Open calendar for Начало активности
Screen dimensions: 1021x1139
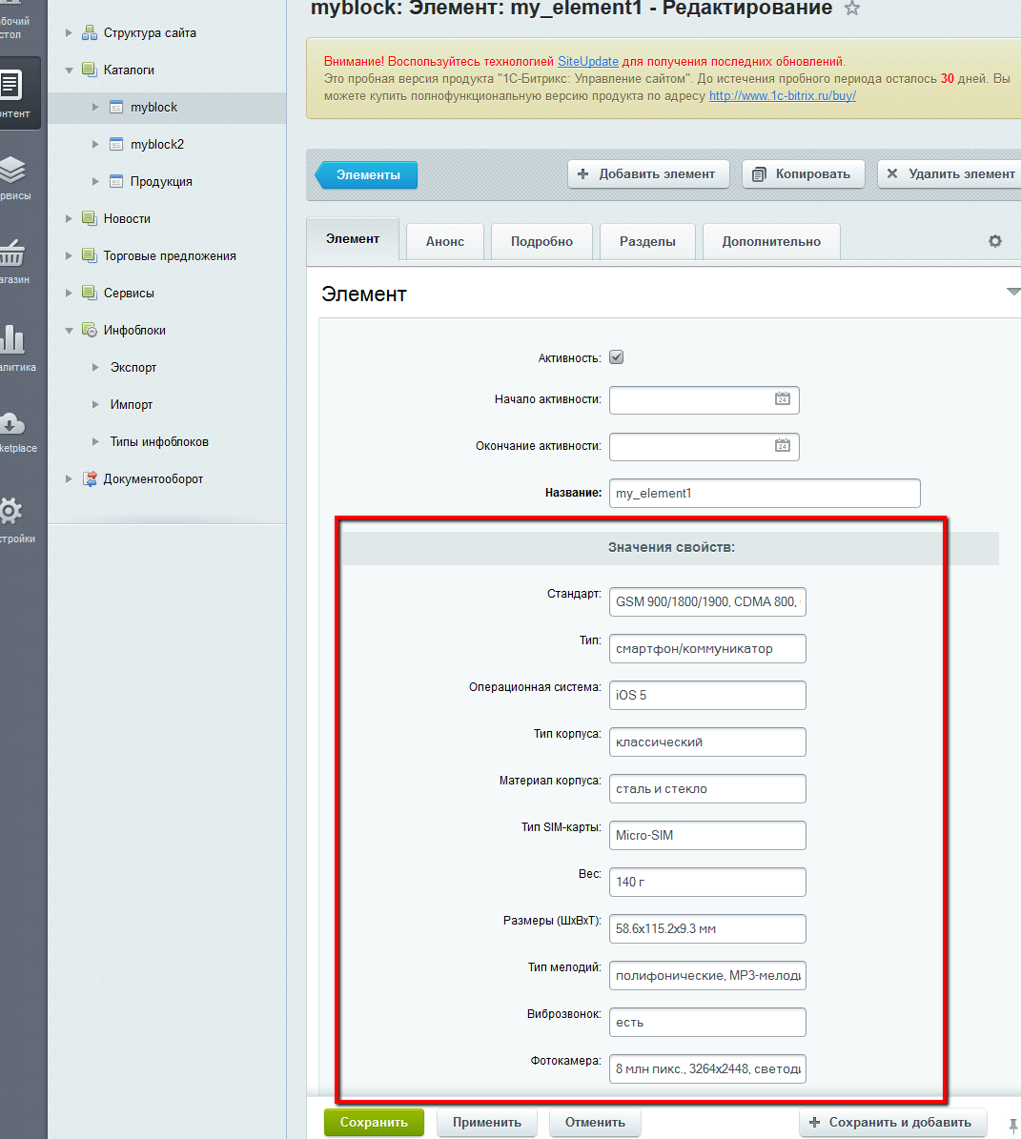tap(782, 398)
